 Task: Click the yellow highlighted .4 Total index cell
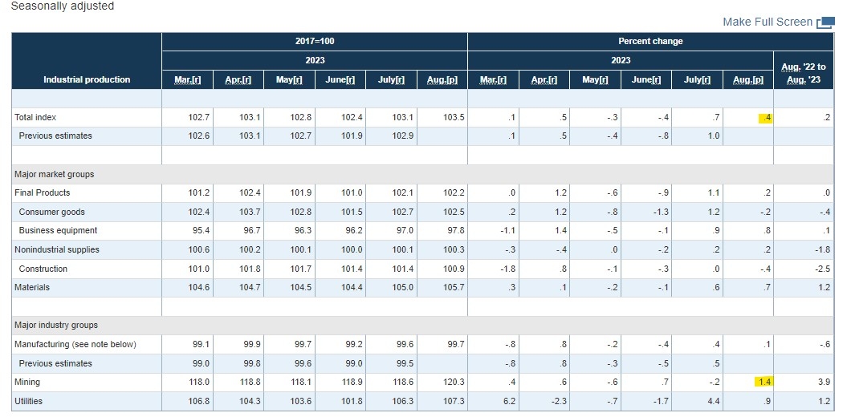(x=764, y=118)
